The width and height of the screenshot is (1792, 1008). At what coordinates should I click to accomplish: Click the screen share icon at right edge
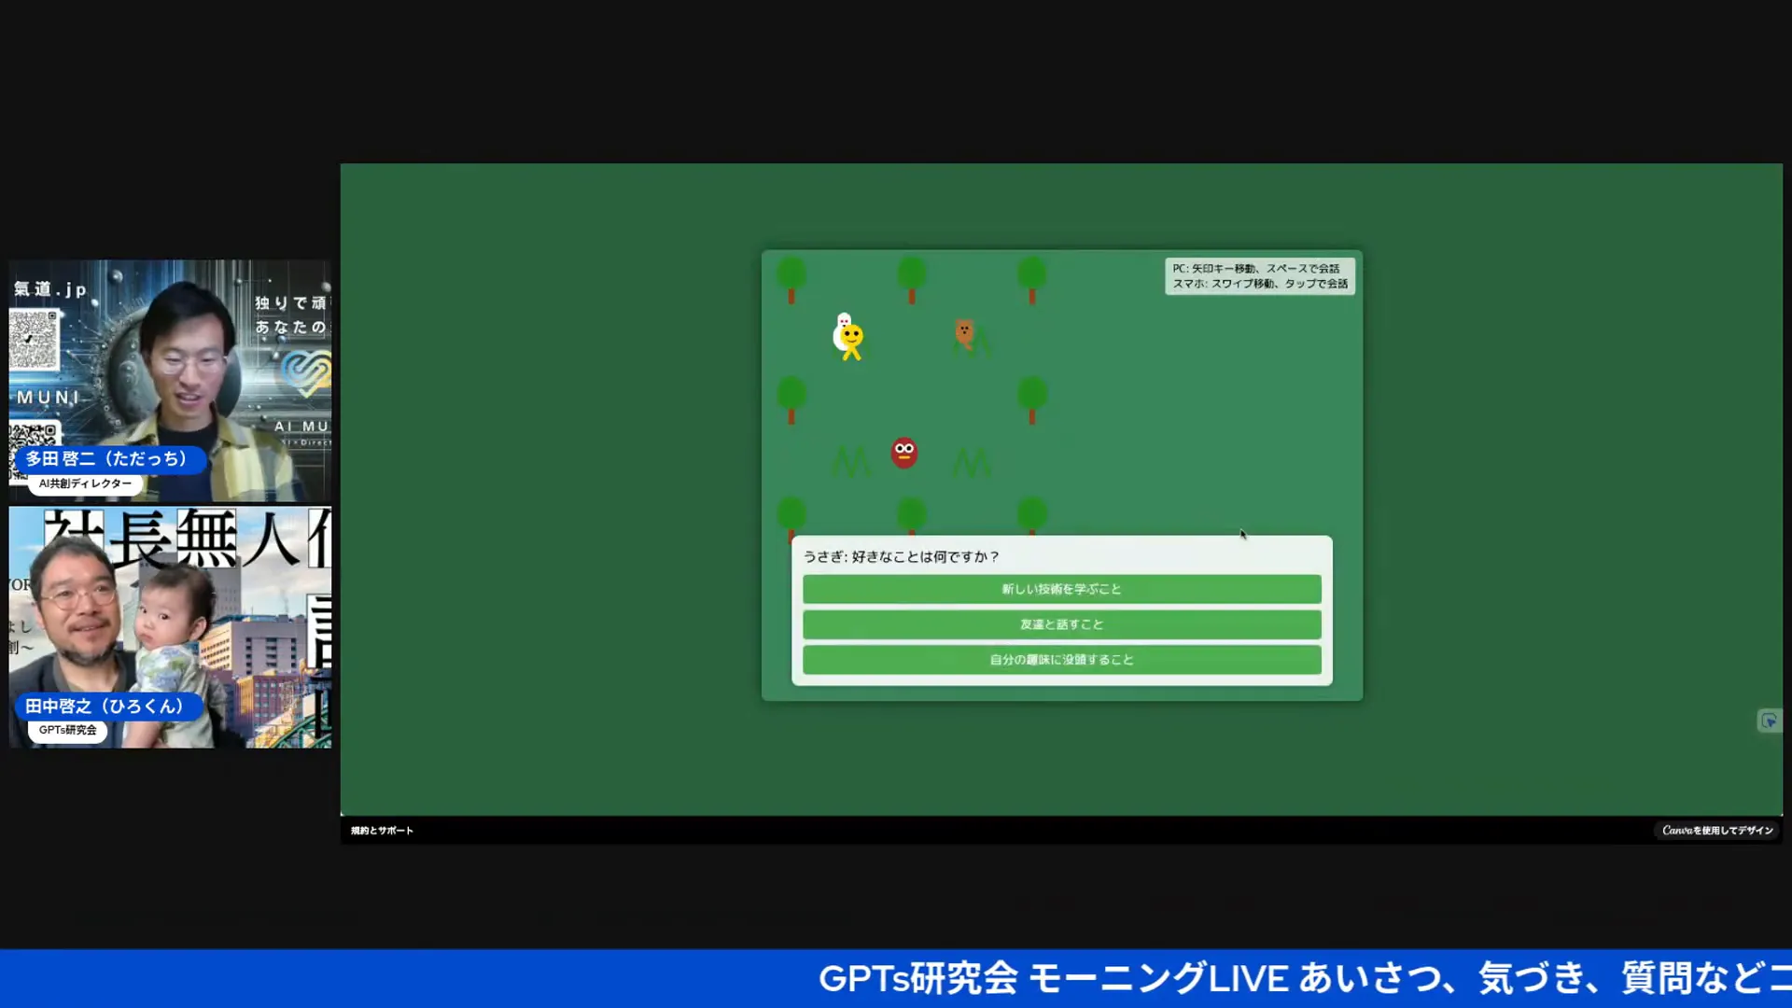(1769, 721)
